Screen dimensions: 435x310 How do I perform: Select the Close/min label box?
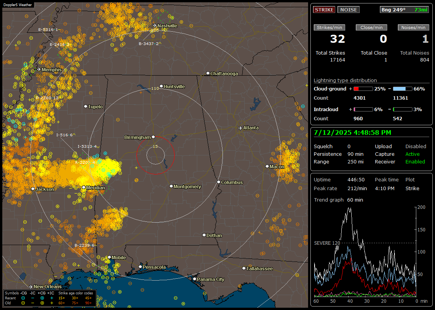[372, 27]
